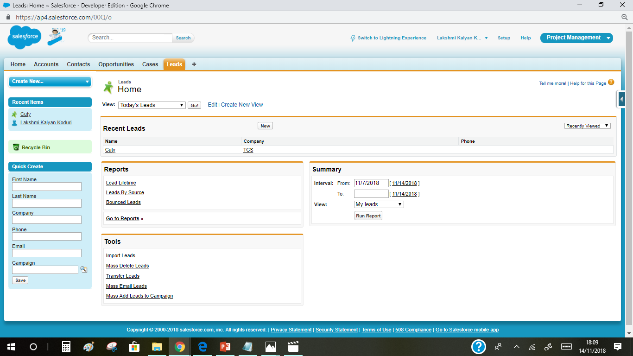Open the My leads view dropdown
633x356 pixels.
(379, 204)
